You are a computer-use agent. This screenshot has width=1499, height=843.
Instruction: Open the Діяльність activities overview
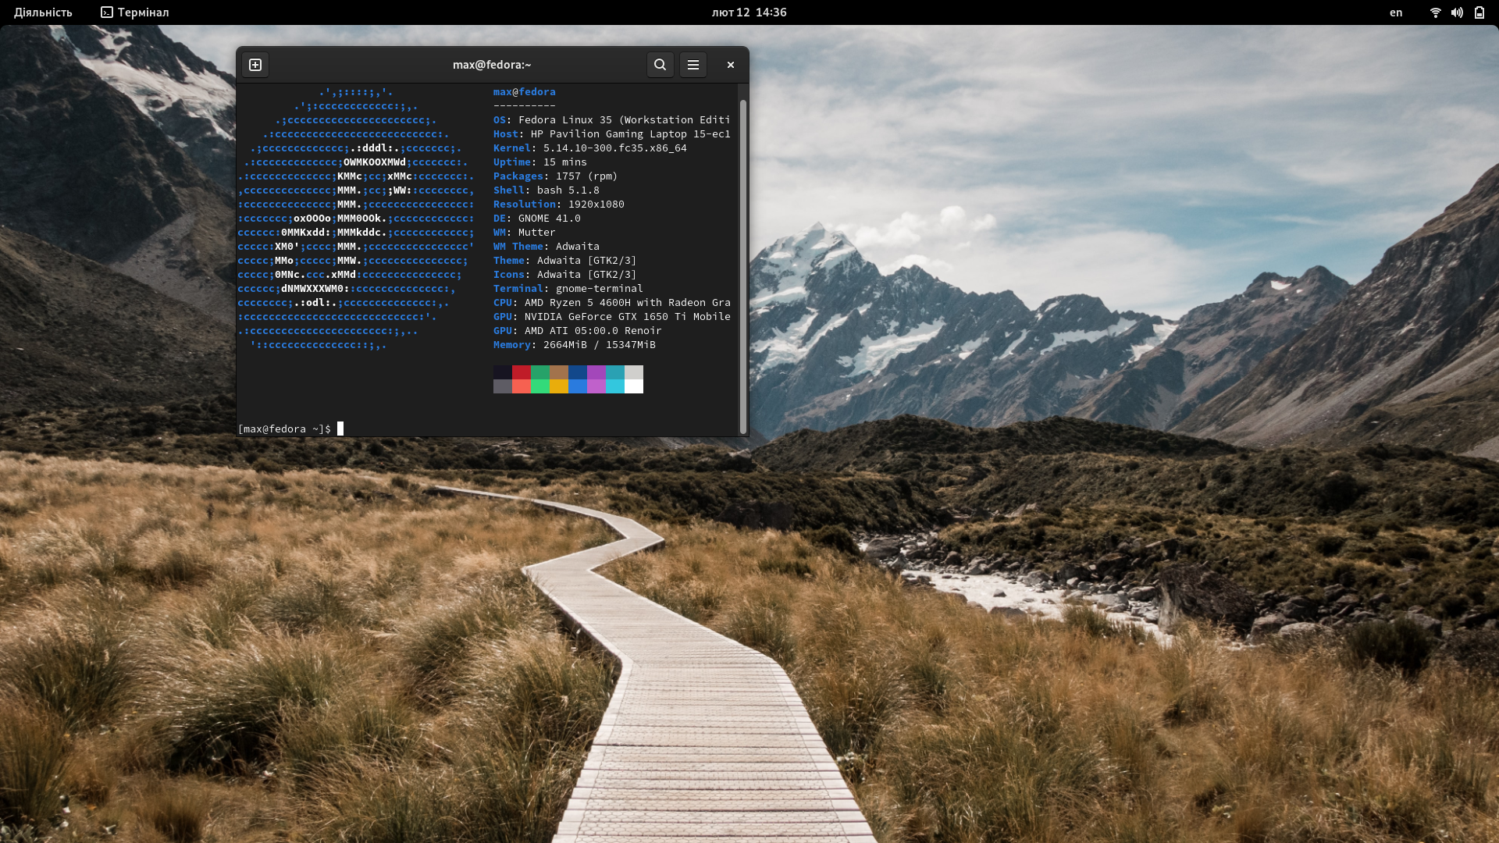point(43,12)
